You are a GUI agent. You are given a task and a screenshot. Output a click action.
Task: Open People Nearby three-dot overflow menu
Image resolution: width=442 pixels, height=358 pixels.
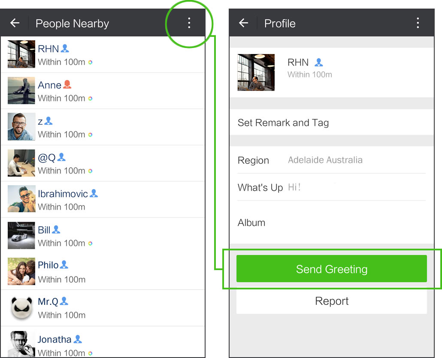point(189,23)
